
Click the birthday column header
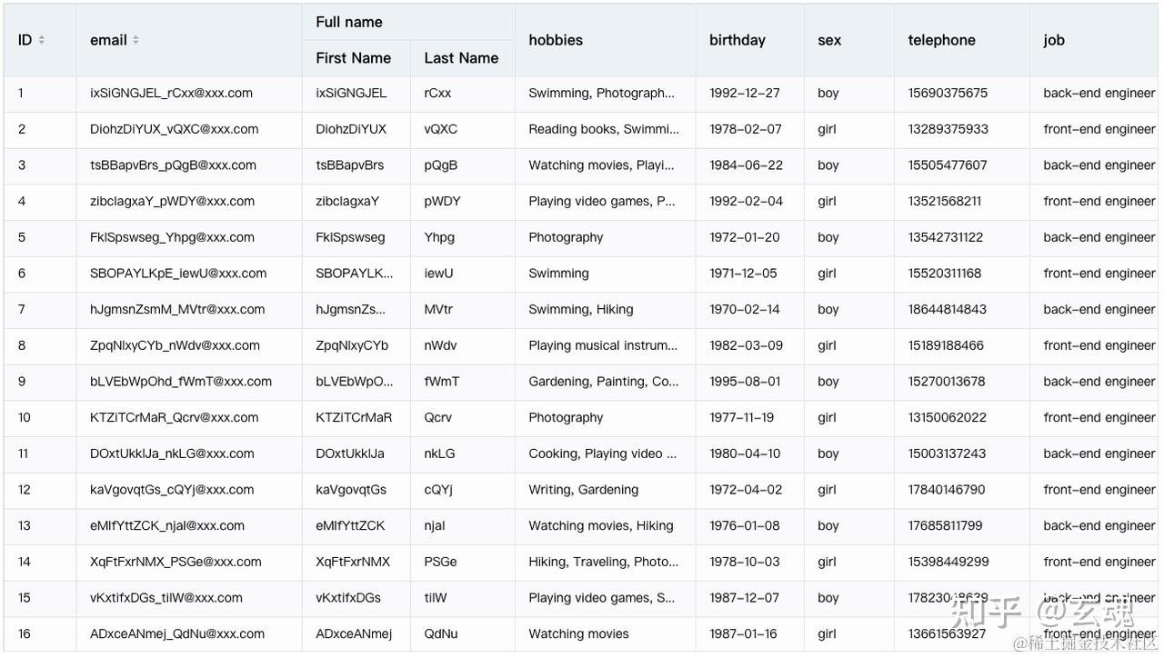point(738,40)
